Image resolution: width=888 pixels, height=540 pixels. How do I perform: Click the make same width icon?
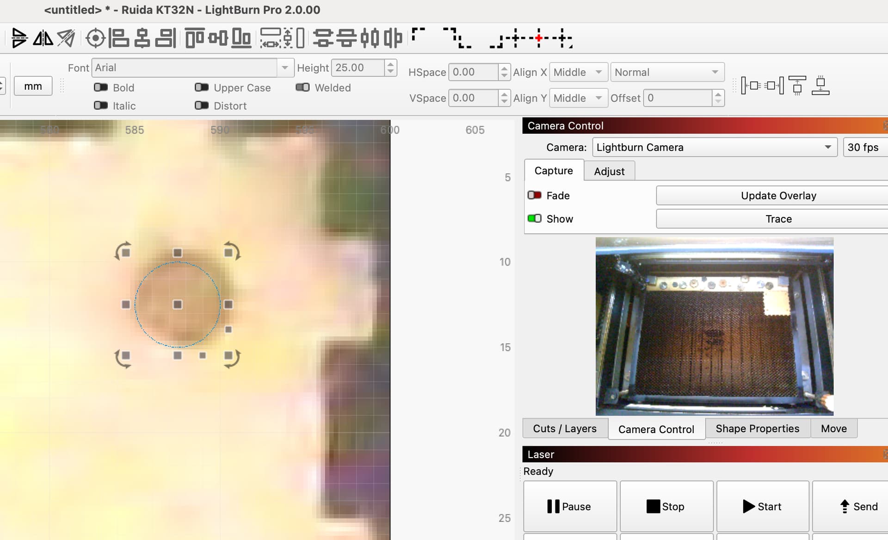[x=271, y=38]
